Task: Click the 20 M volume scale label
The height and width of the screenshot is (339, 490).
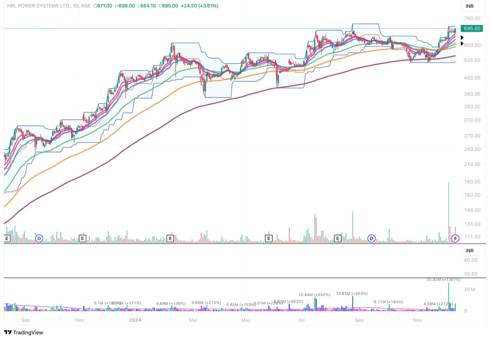Action: 469,289
